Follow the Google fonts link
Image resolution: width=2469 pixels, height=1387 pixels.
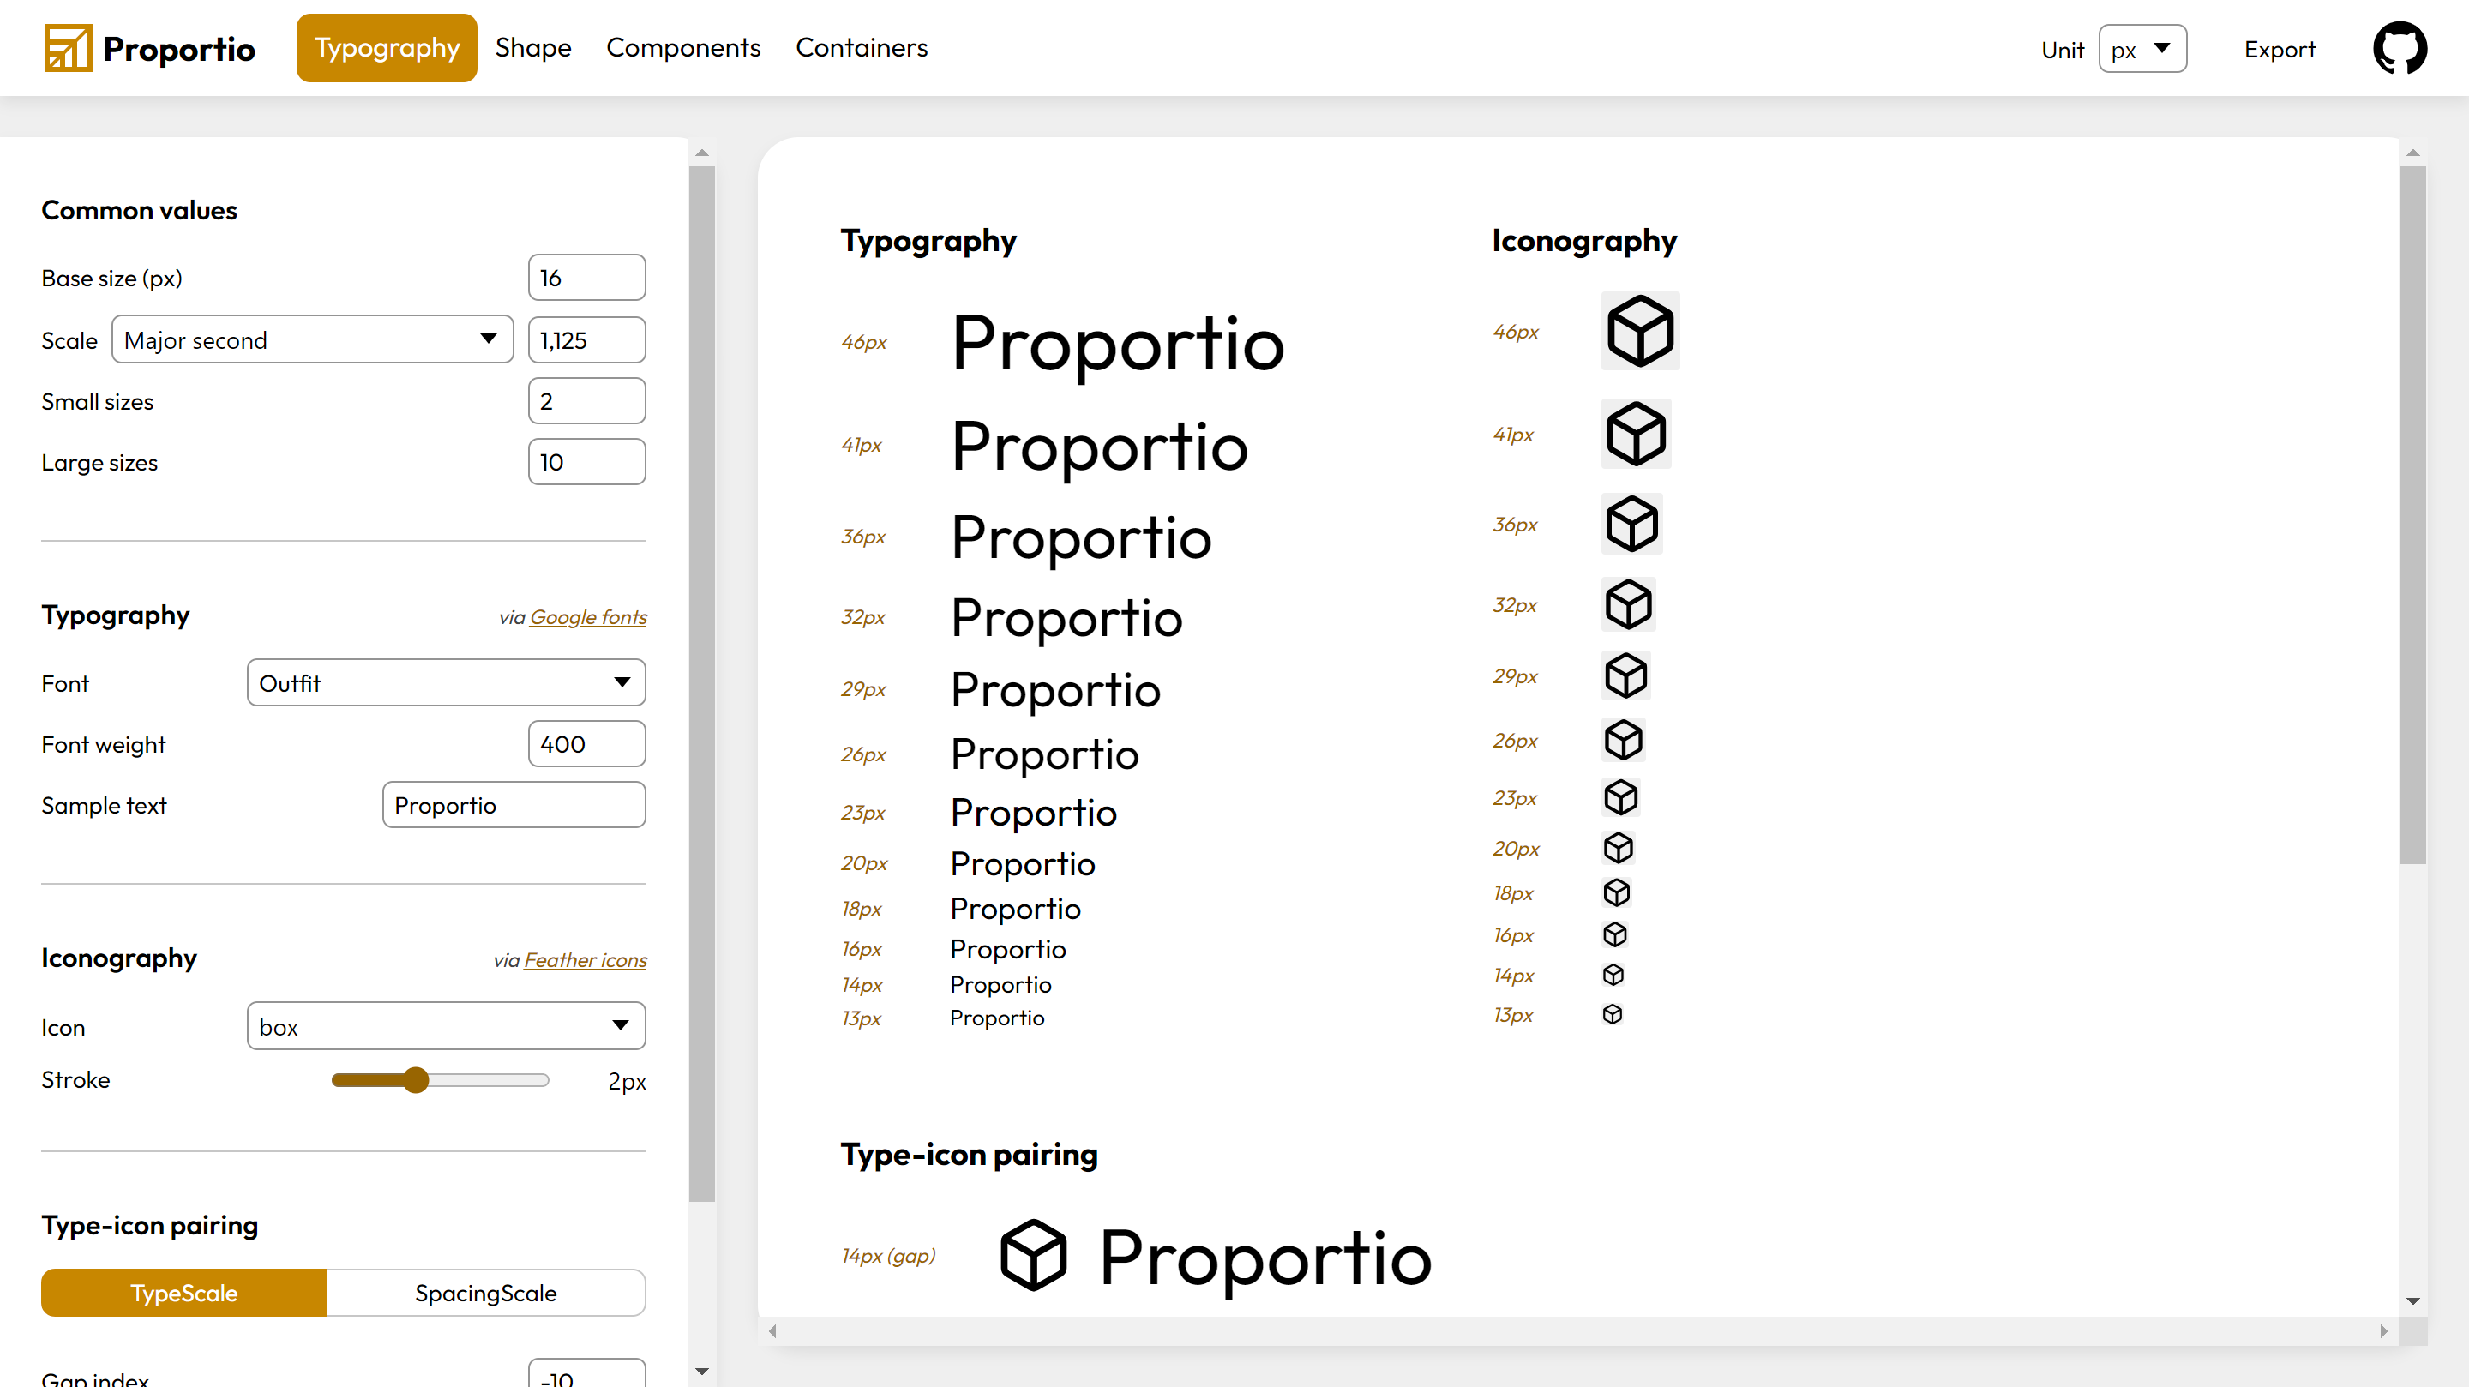(587, 617)
